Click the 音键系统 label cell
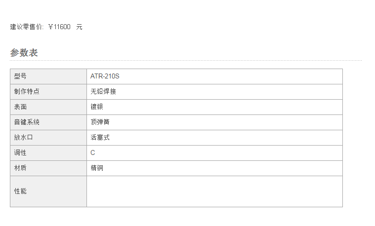Image resolution: width=375 pixels, height=226 pixels. click(48, 122)
